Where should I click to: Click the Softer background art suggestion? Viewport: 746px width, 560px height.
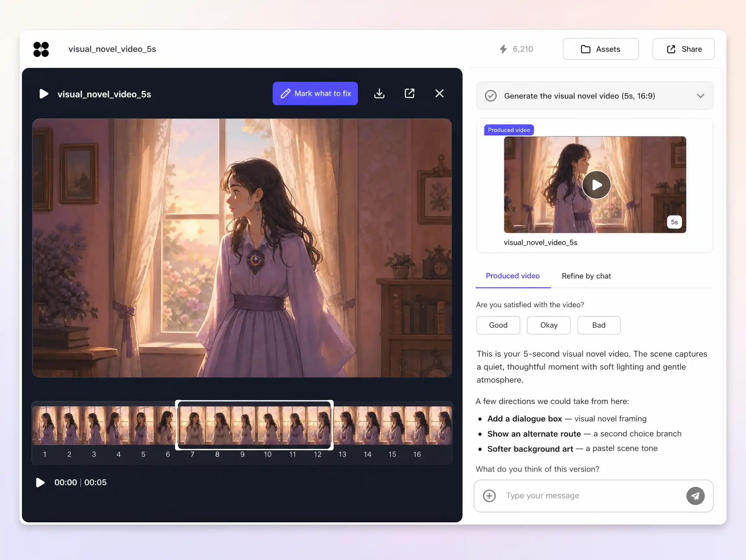click(572, 449)
